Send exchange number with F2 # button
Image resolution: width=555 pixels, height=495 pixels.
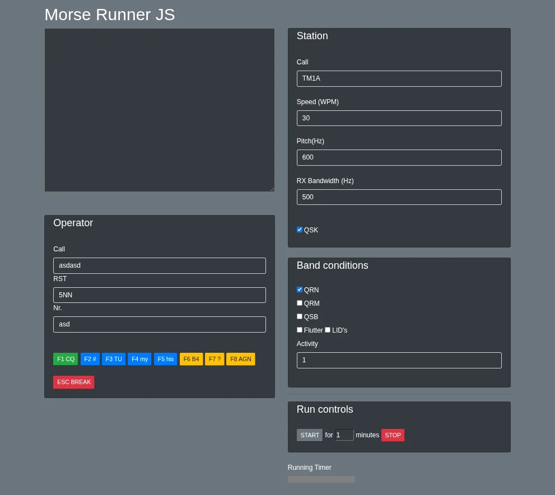[90, 359]
